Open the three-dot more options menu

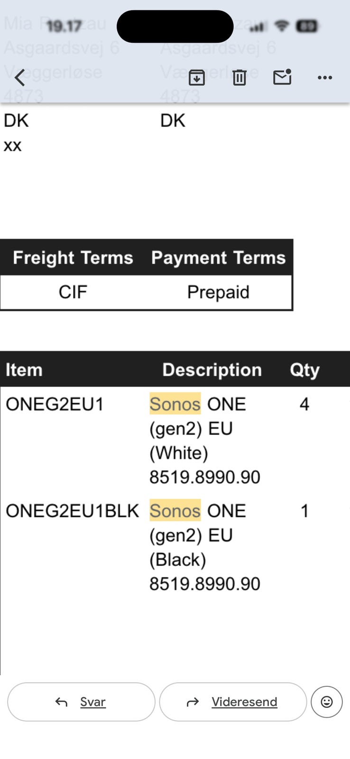click(x=325, y=77)
